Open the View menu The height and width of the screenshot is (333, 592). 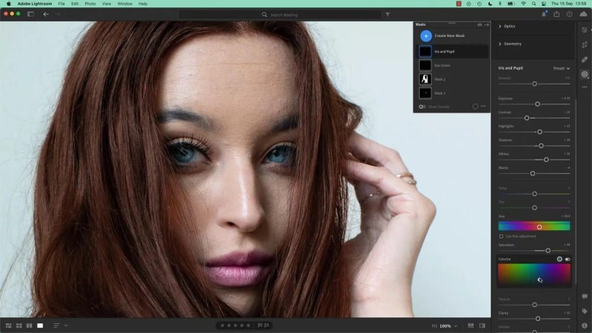[107, 4]
